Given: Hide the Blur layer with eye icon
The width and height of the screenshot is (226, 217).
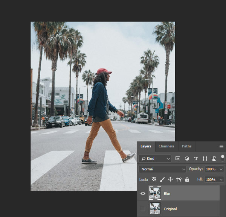Looking at the screenshot, I should click(142, 193).
